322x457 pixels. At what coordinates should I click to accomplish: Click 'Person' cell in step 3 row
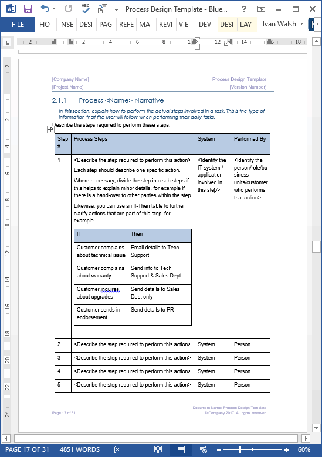coord(250,359)
